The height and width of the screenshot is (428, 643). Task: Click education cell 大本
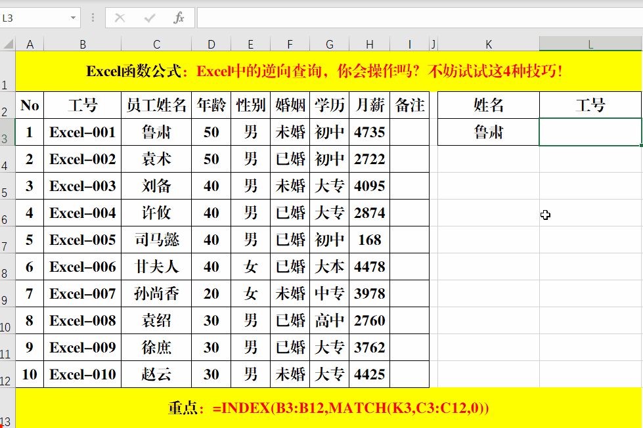[329, 267]
